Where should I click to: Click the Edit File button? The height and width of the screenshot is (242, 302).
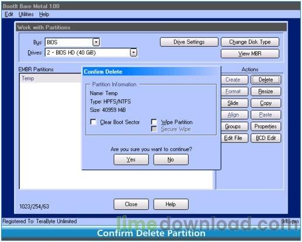click(234, 138)
